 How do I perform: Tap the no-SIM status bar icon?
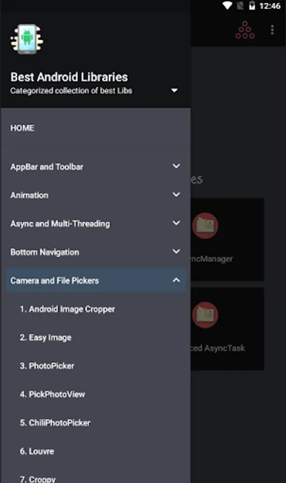tap(240, 5)
